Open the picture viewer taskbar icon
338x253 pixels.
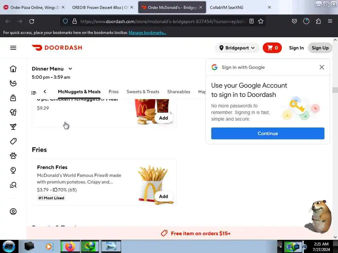111,246
